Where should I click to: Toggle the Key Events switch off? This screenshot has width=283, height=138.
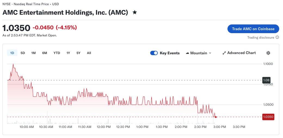(x=154, y=53)
